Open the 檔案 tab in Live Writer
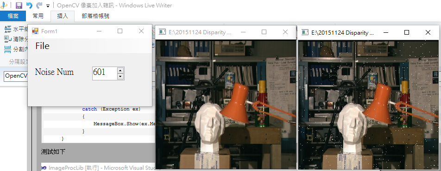 13,16
